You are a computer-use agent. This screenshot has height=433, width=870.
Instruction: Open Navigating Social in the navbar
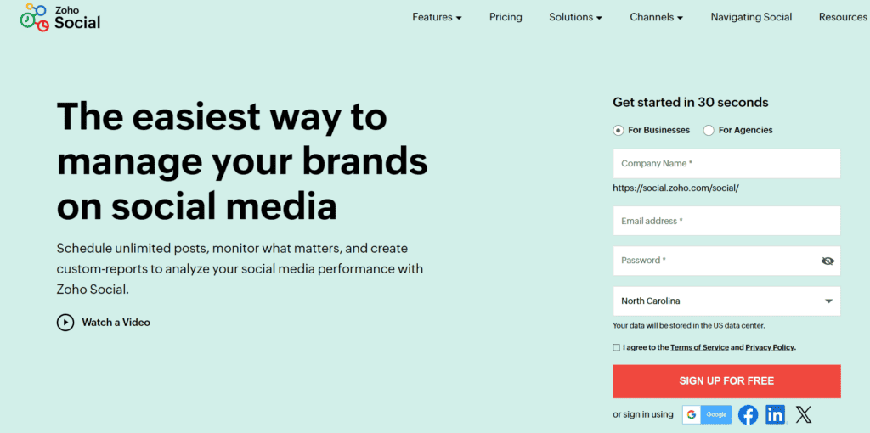pyautogui.click(x=751, y=17)
